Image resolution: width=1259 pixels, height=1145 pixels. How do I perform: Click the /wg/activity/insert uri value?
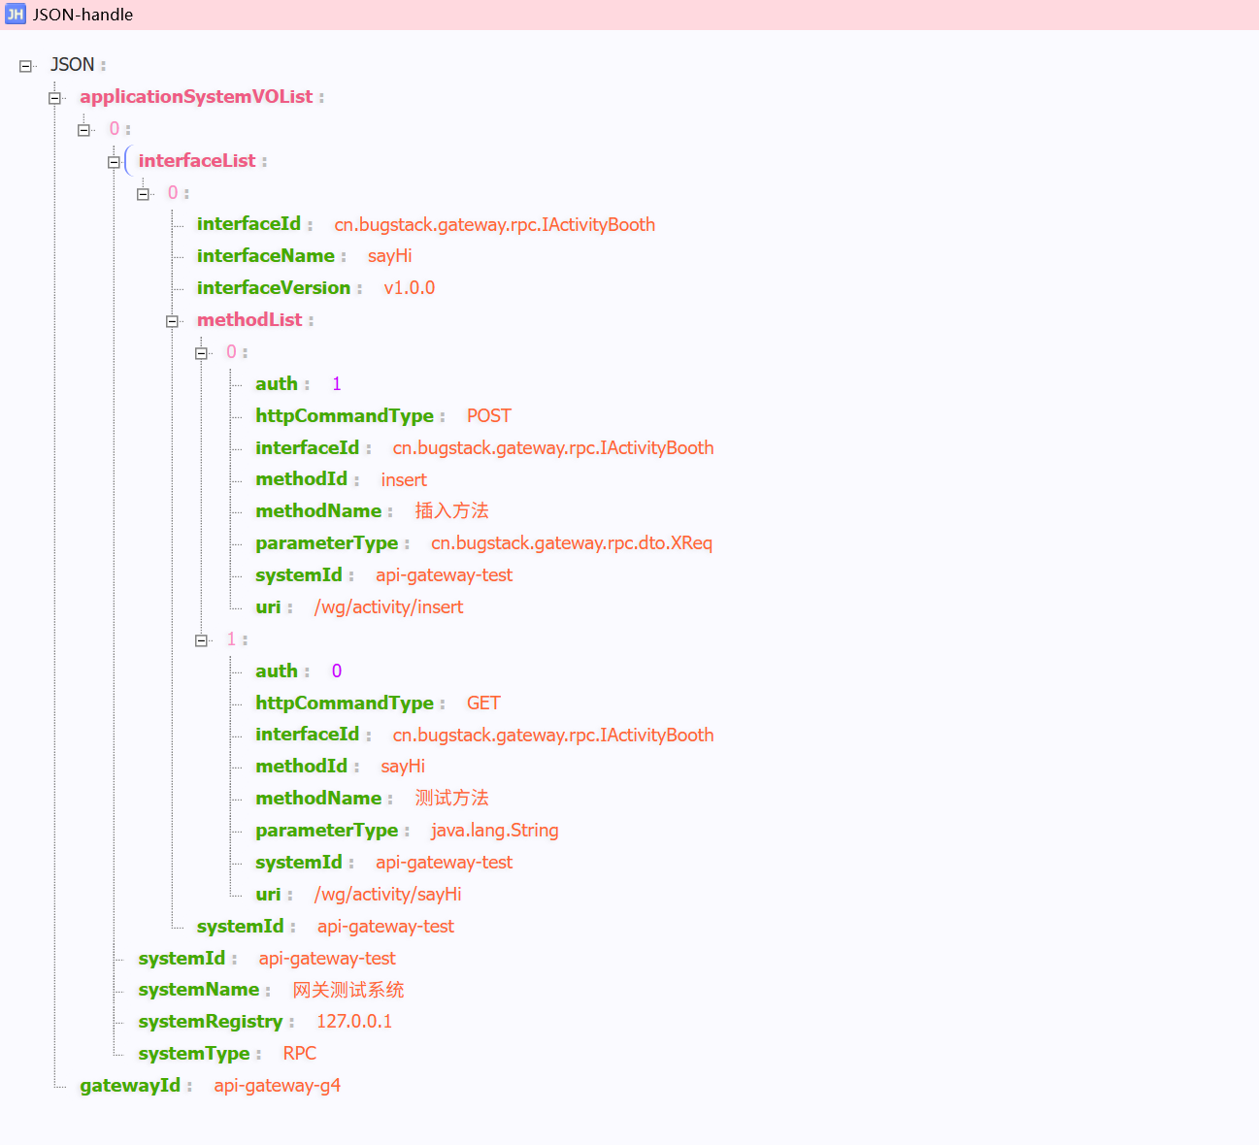[x=388, y=607]
